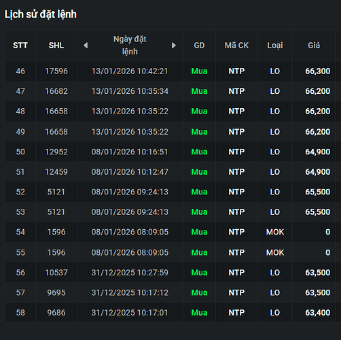Click the left arrow beside Ngày đặt lệnh
Screen dimensions: 341x340
[86, 46]
